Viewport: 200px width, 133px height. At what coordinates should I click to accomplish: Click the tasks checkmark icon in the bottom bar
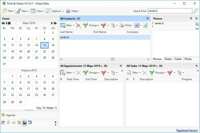8,123
